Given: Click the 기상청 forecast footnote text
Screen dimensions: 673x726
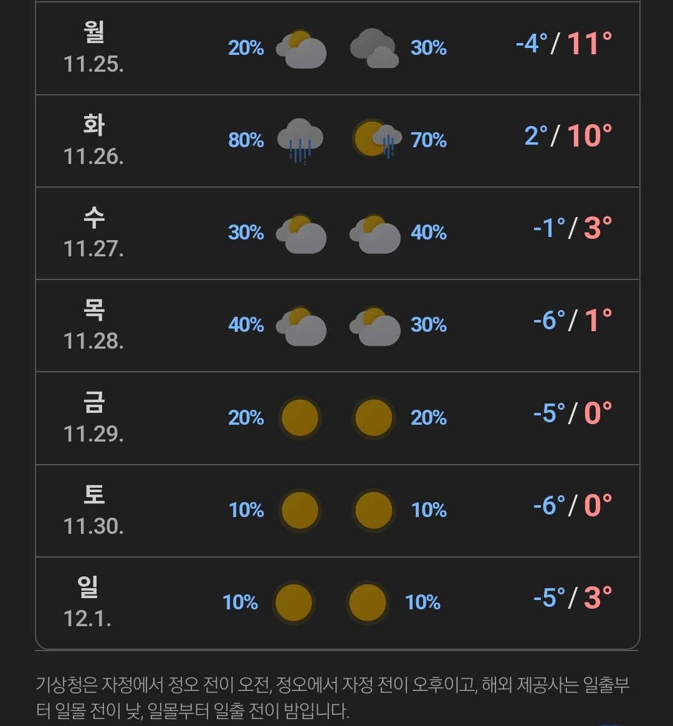Looking at the screenshot, I should [x=333, y=697].
